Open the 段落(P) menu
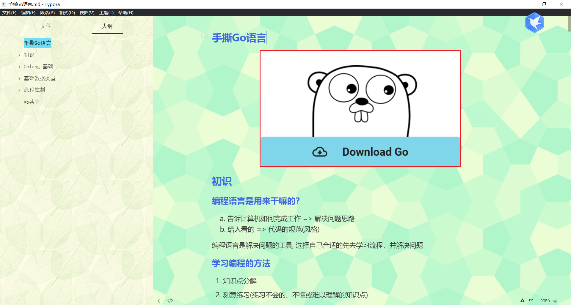 click(47, 12)
